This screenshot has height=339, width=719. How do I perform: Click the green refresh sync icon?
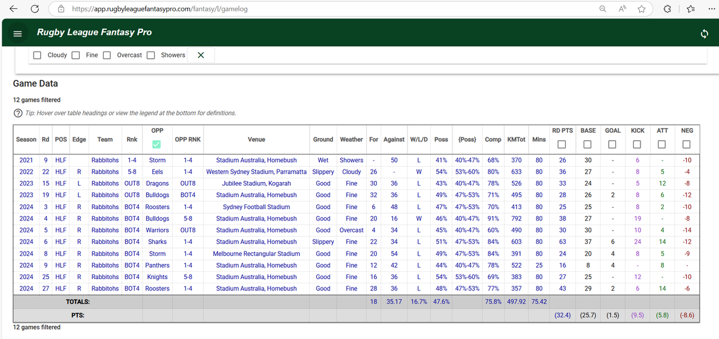point(705,34)
